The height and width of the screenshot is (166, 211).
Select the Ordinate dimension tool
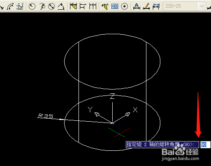(20, 6)
